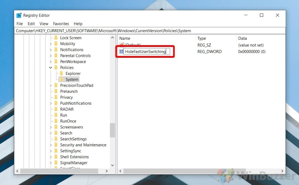The height and width of the screenshot is (185, 299).
Task: Select the Shell Extensions key label
Action: (x=74, y=157)
